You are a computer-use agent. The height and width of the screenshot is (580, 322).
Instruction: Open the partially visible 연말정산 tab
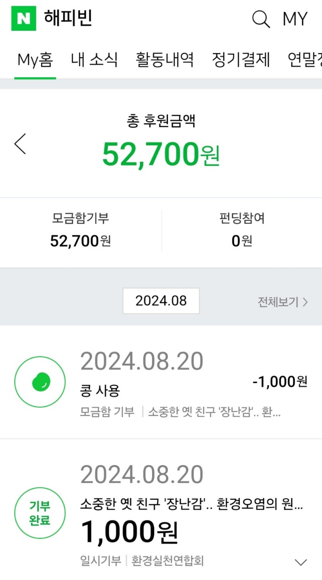(306, 60)
